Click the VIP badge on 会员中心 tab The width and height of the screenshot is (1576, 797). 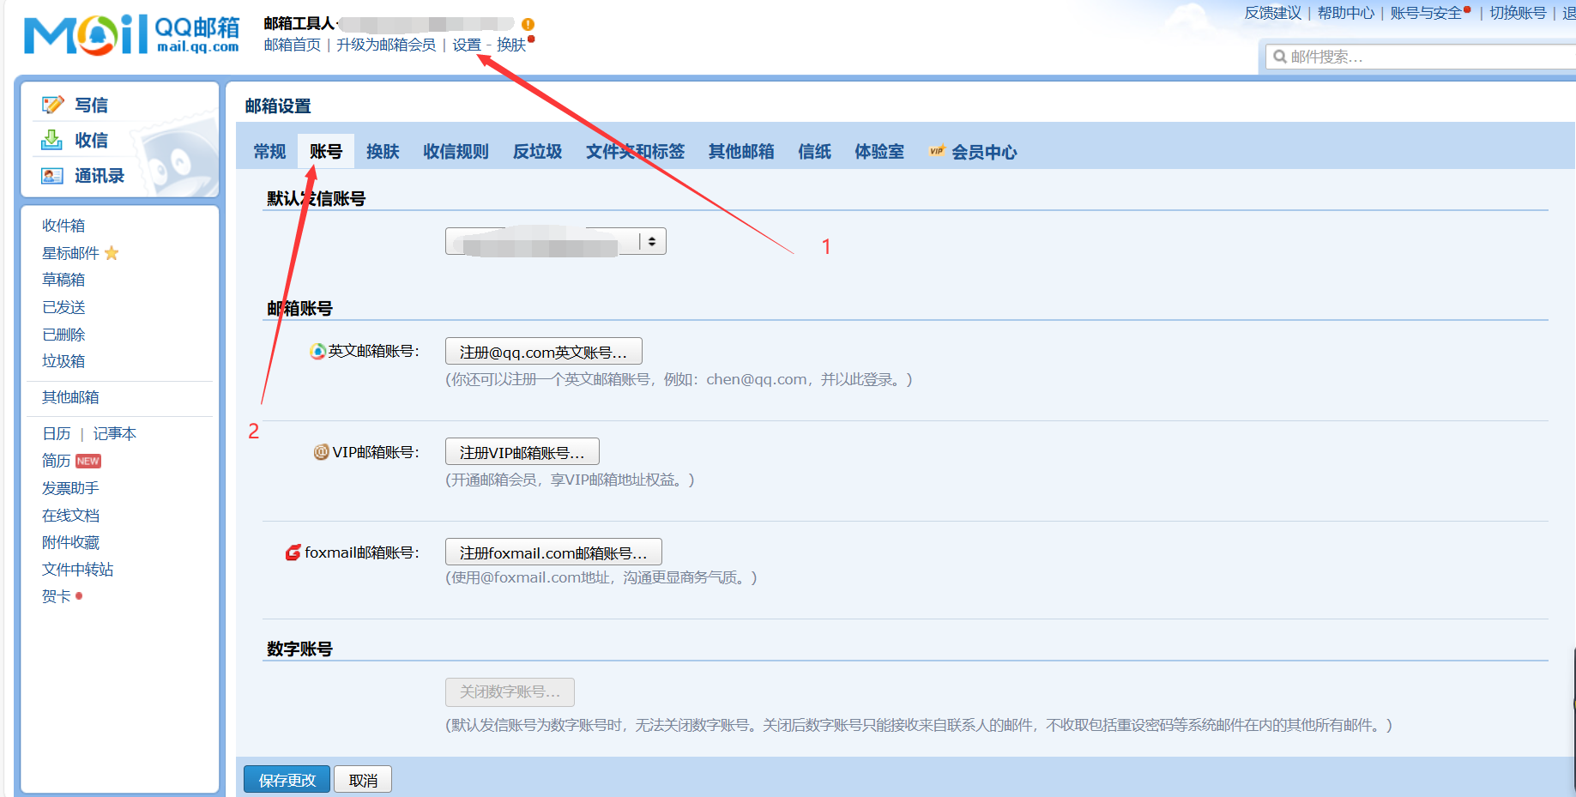(937, 151)
